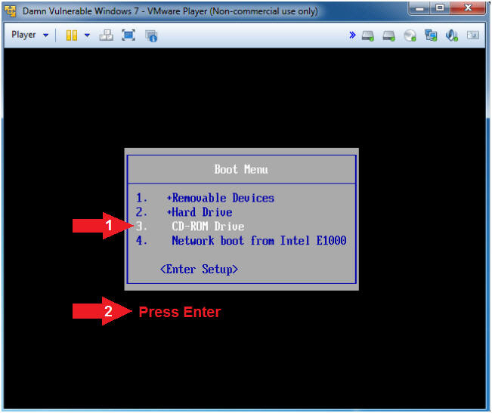This screenshot has width=492, height=413.
Task: Expand the Player dropdown arrow
Action: tap(46, 35)
